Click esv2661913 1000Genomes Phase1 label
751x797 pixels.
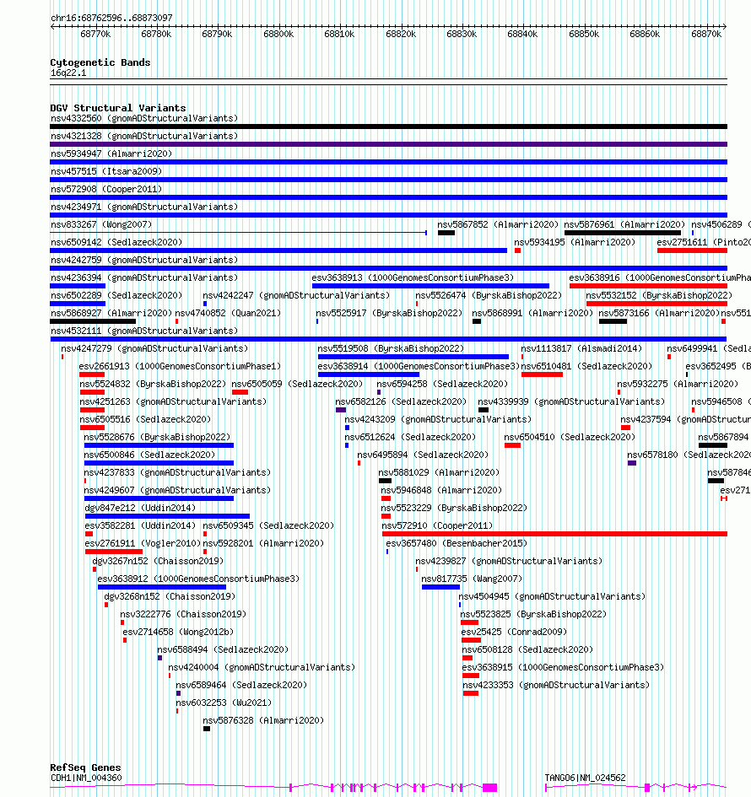tap(180, 367)
